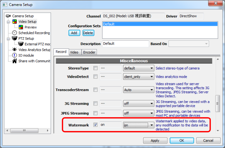Viewport: 225px width, 148px height.
Task: Click the Share with Community house icon
Action: [15, 61]
